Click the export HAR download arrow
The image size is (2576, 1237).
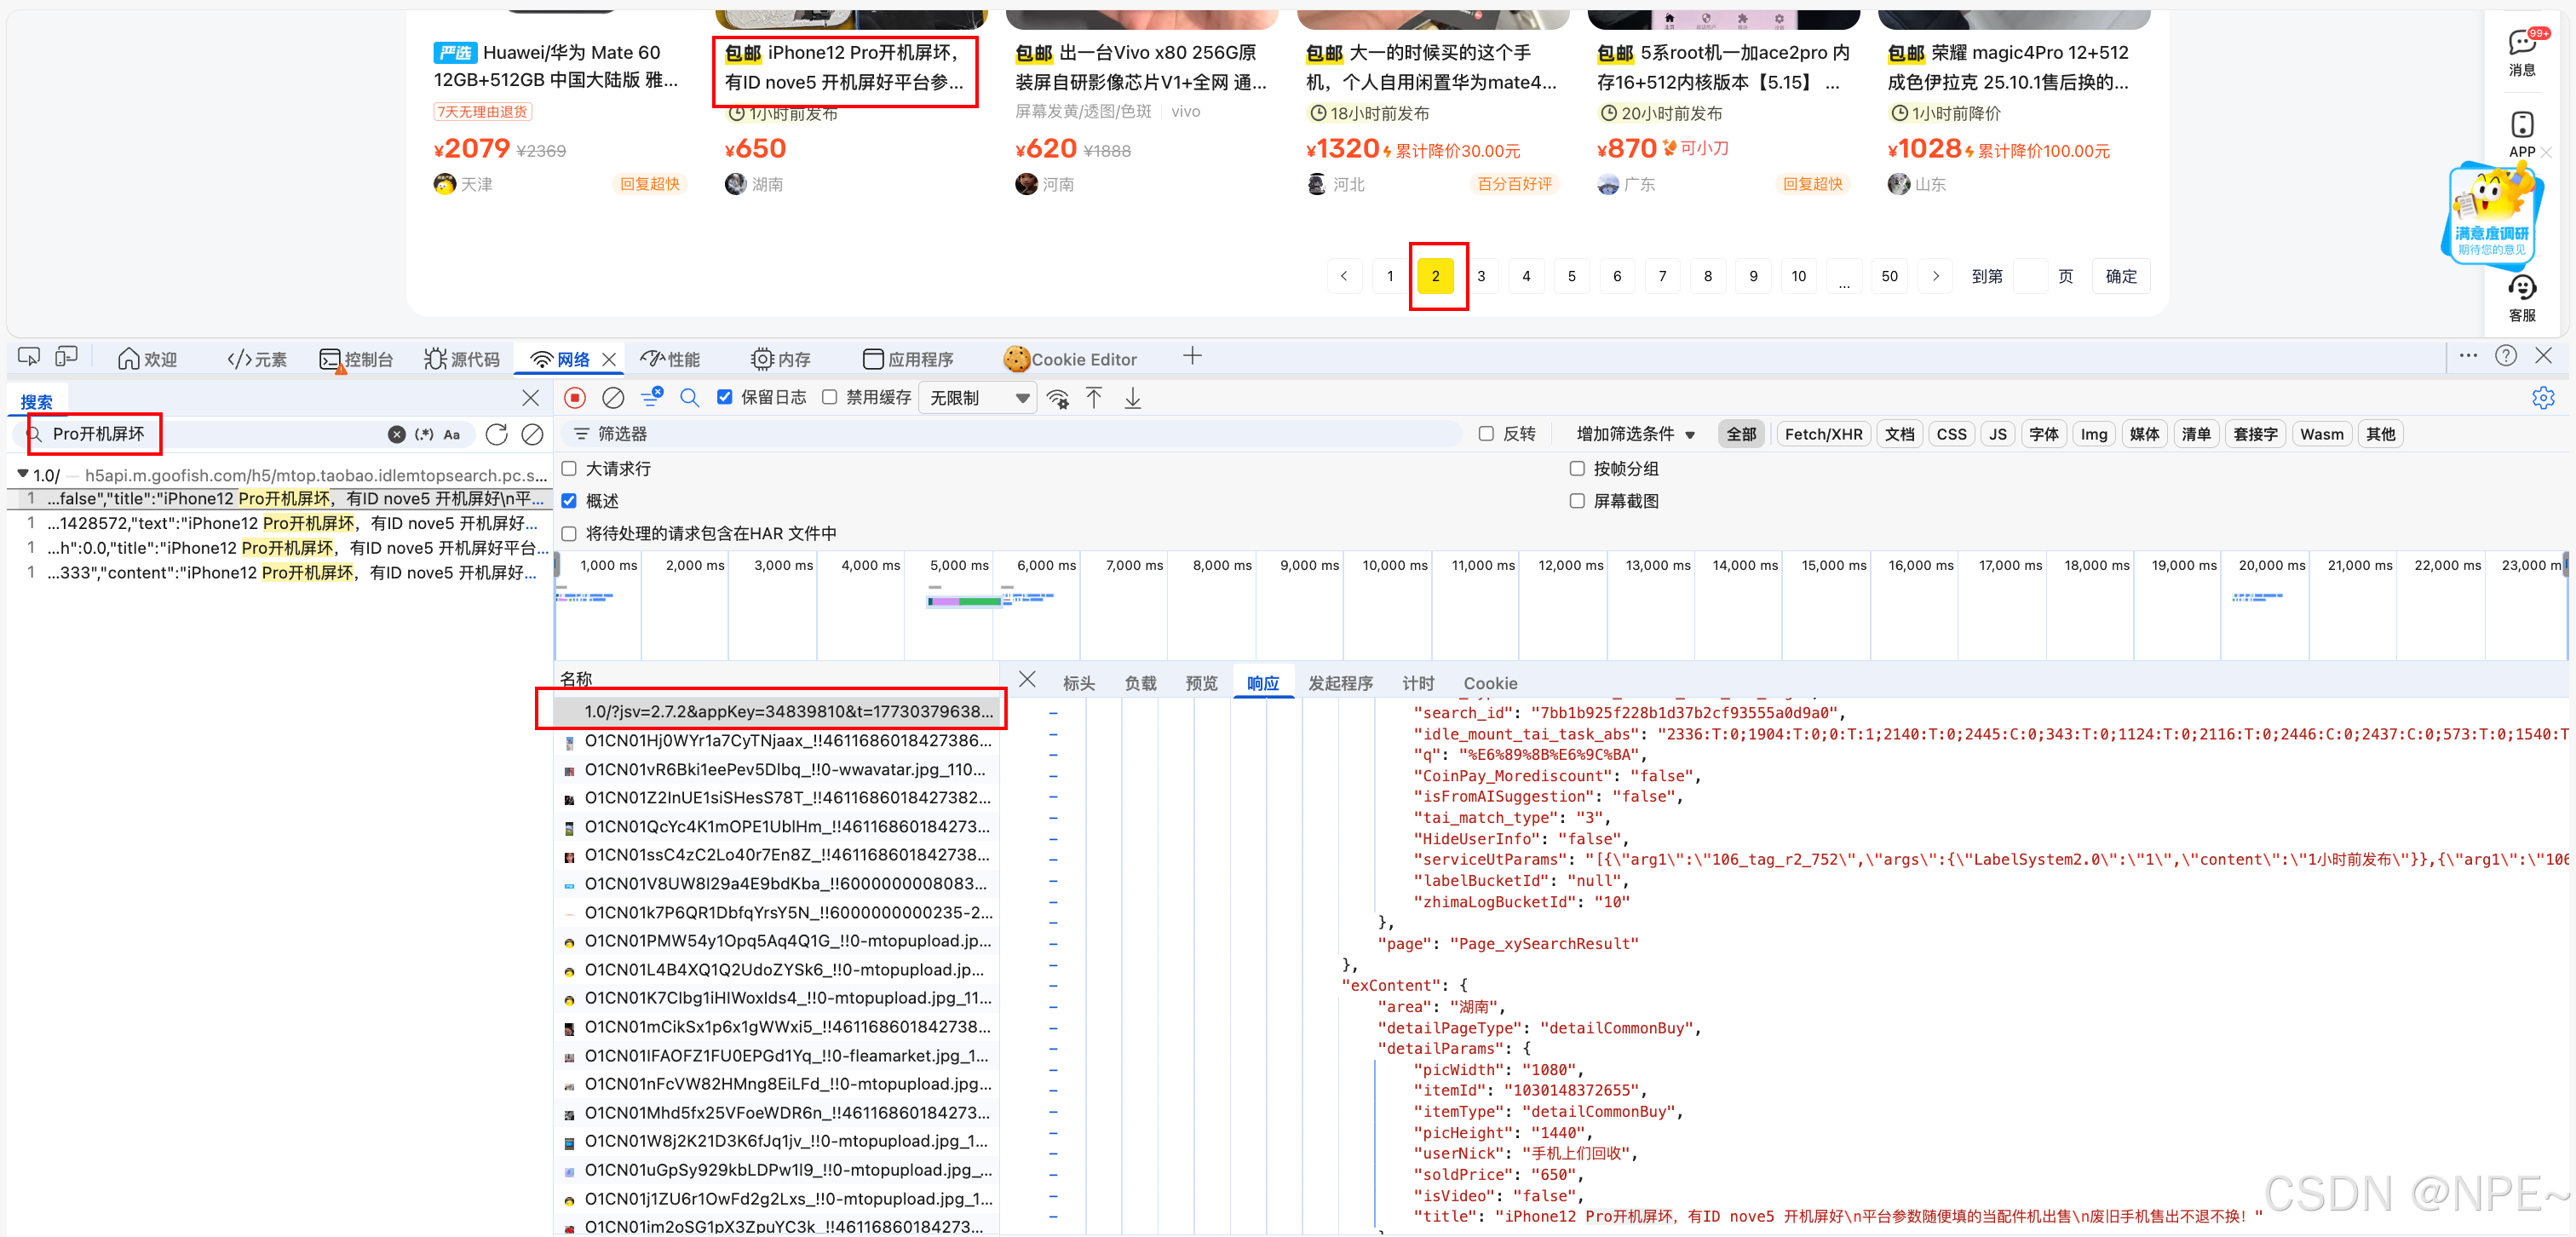pos(1132,398)
